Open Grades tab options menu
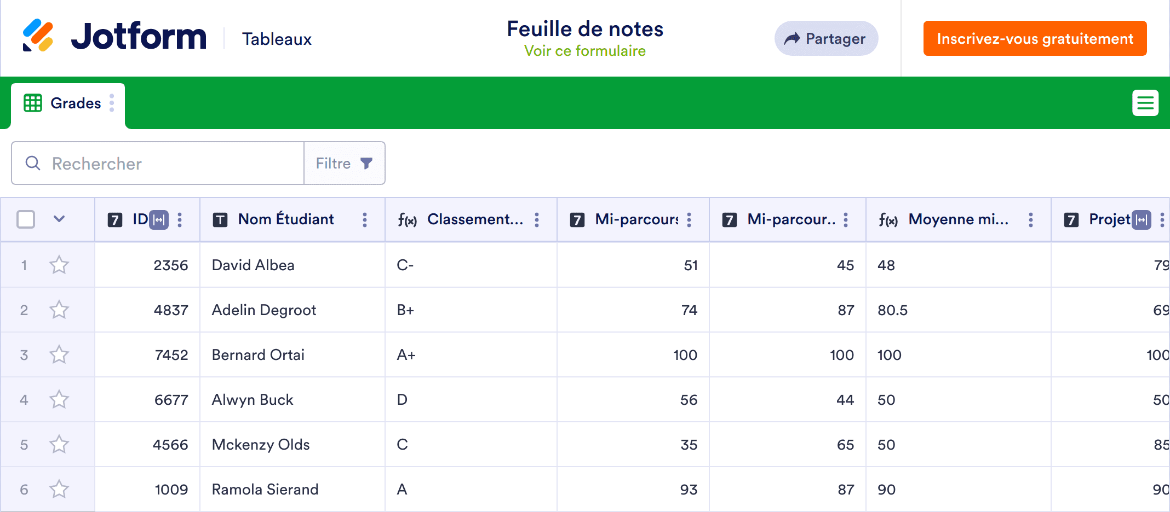Viewport: 1170px width, 512px height. pos(112,103)
